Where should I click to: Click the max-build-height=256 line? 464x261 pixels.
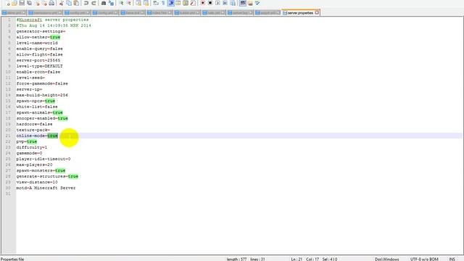click(x=42, y=95)
